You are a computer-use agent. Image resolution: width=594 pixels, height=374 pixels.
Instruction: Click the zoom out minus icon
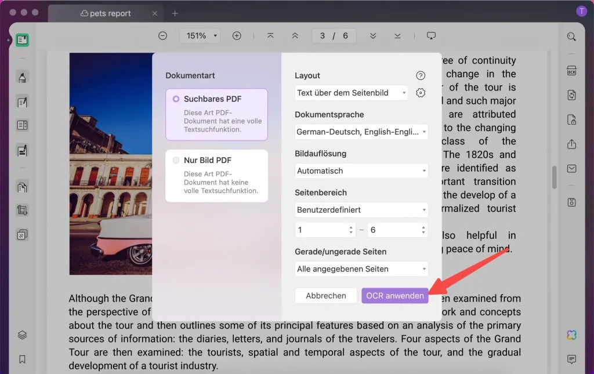(x=162, y=35)
